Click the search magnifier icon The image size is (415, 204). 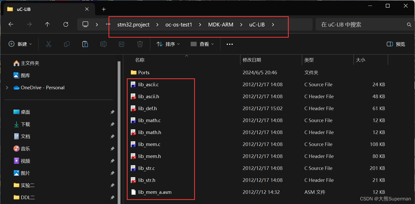coord(409,25)
